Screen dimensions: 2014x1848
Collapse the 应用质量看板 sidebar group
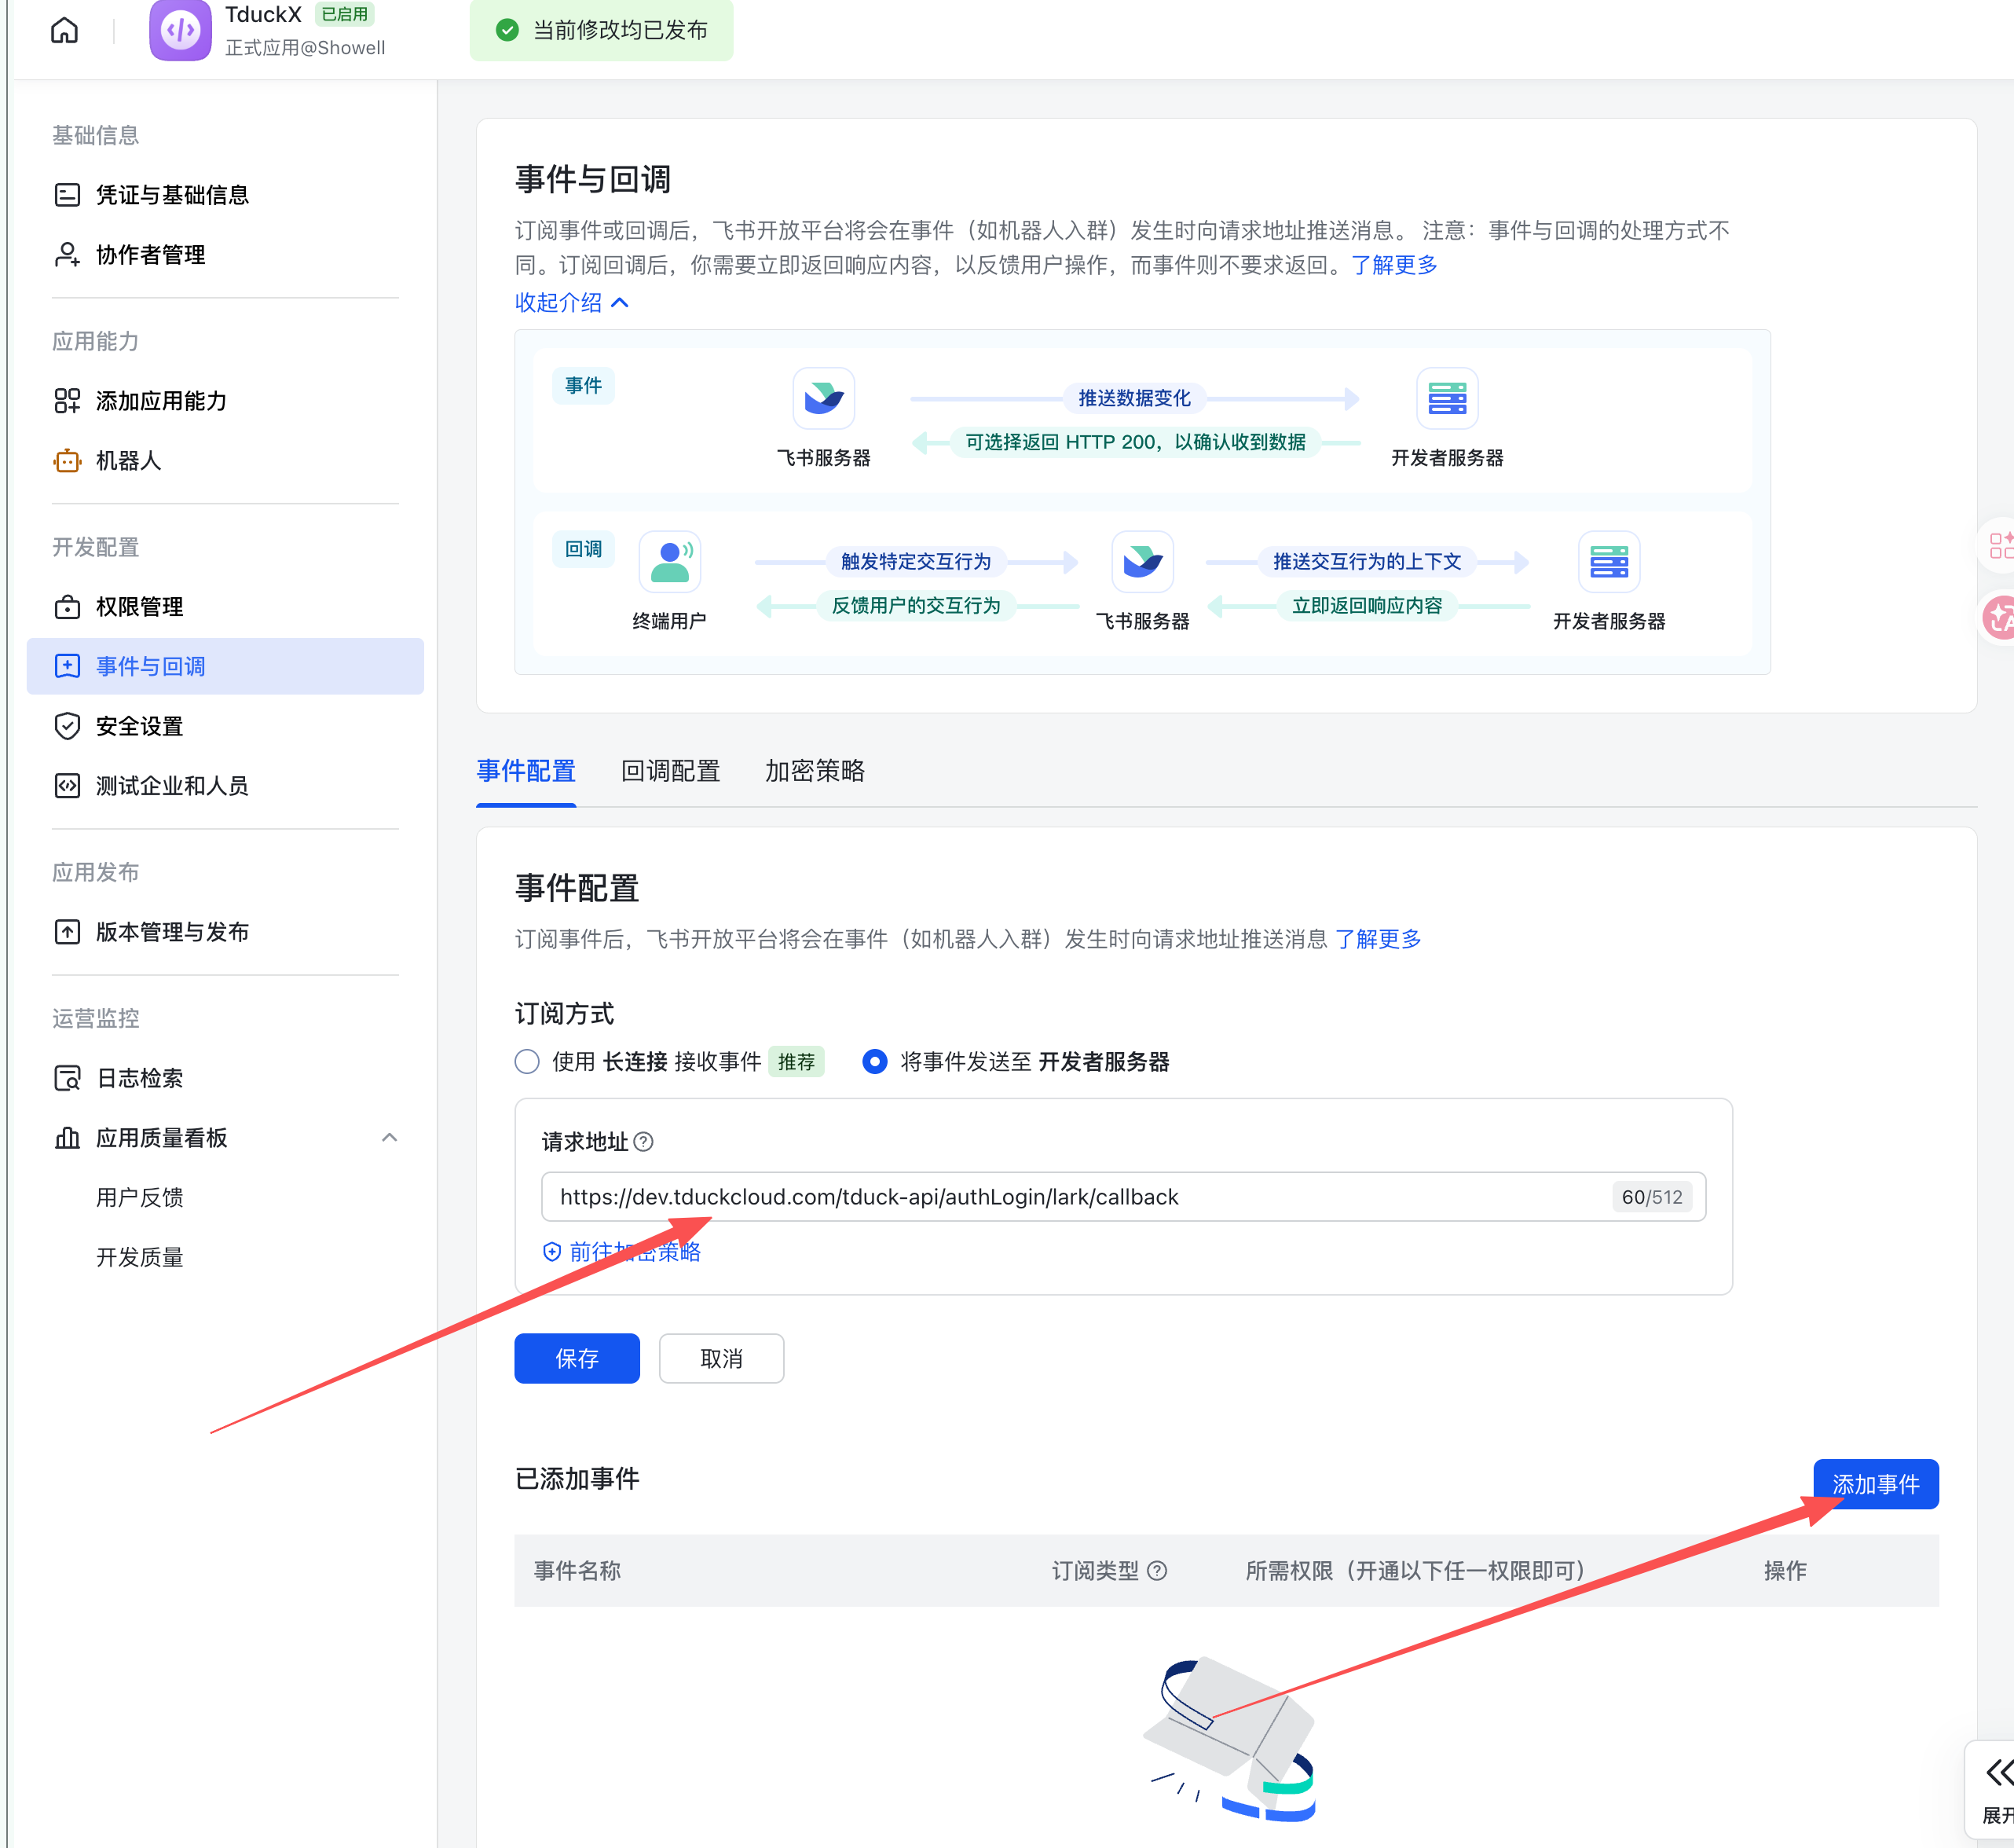(x=390, y=1138)
